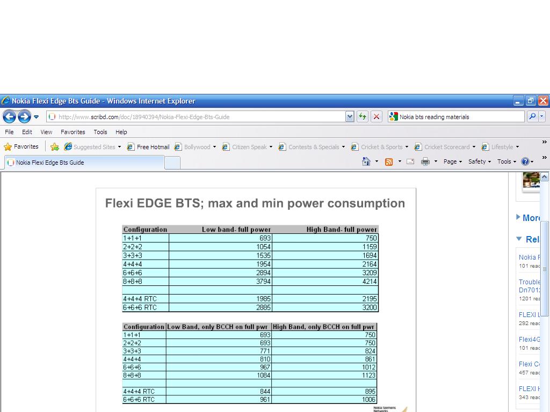Expand the Page dropdown menu
550x412 pixels.
452,161
